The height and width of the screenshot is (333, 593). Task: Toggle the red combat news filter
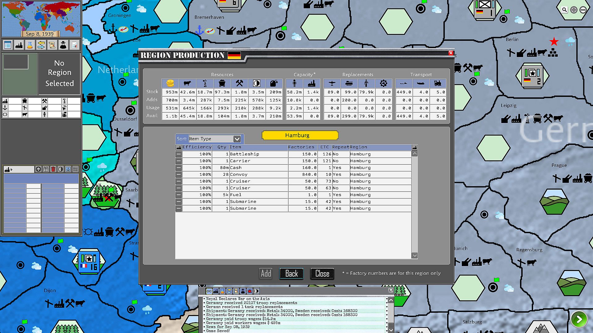250,291
